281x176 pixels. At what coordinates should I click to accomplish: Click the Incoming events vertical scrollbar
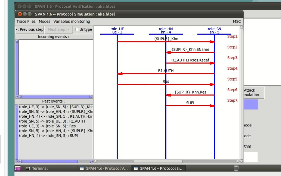pyautogui.click(x=17, y=69)
